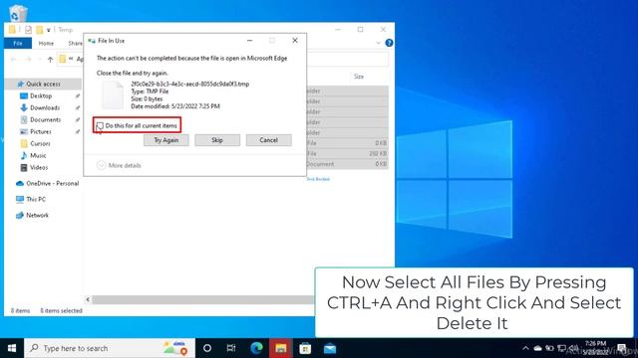Click the Size column header
This screenshot has width=638, height=358.
pos(359,77)
